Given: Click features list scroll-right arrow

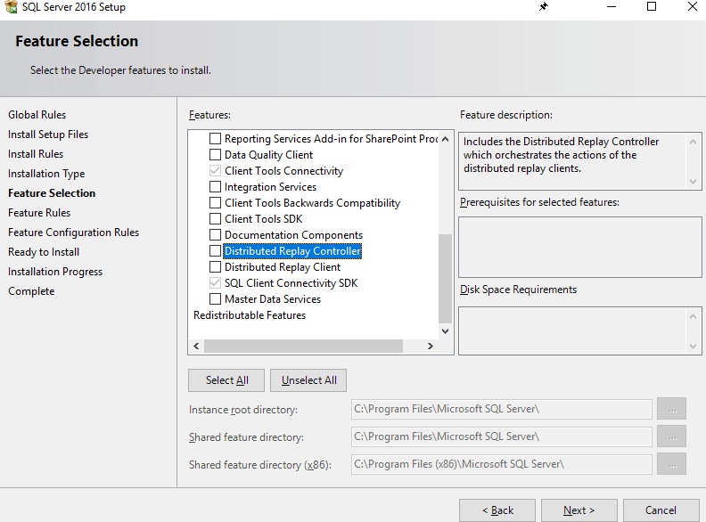Looking at the screenshot, I should tap(431, 346).
